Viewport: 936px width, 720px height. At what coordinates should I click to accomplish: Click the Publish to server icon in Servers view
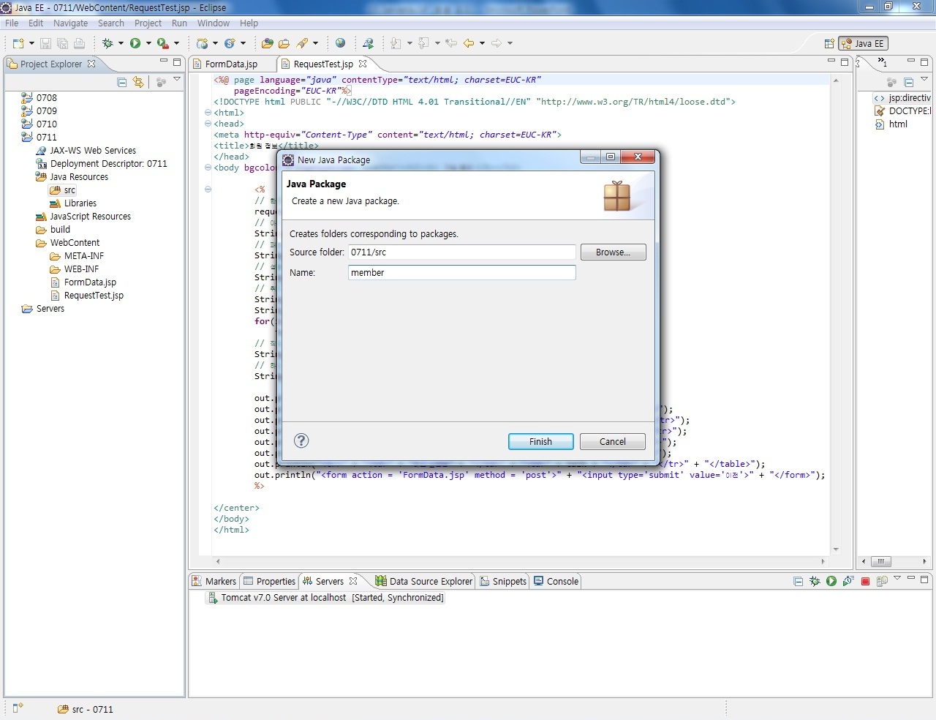pyautogui.click(x=882, y=581)
